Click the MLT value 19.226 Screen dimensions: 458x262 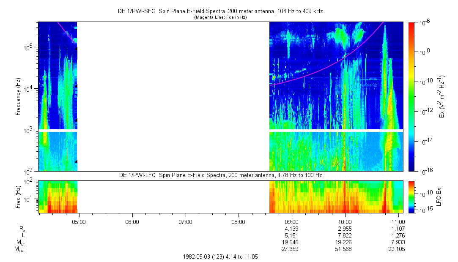343,242
